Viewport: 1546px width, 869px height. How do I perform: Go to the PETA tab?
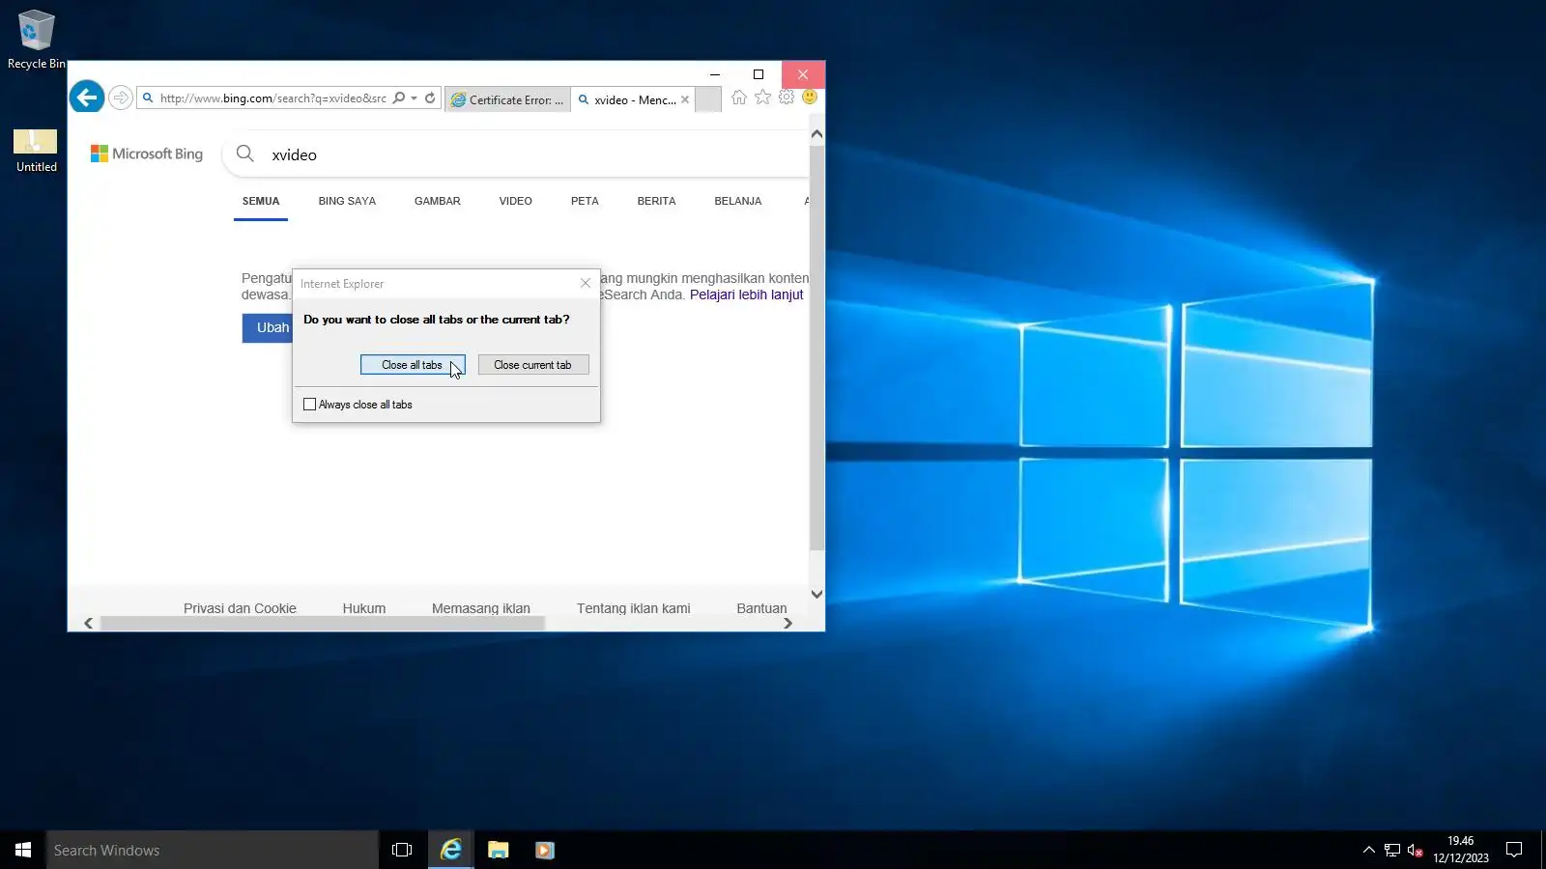click(585, 202)
